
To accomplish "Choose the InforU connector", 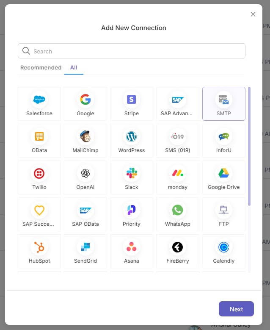I will [224, 141].
